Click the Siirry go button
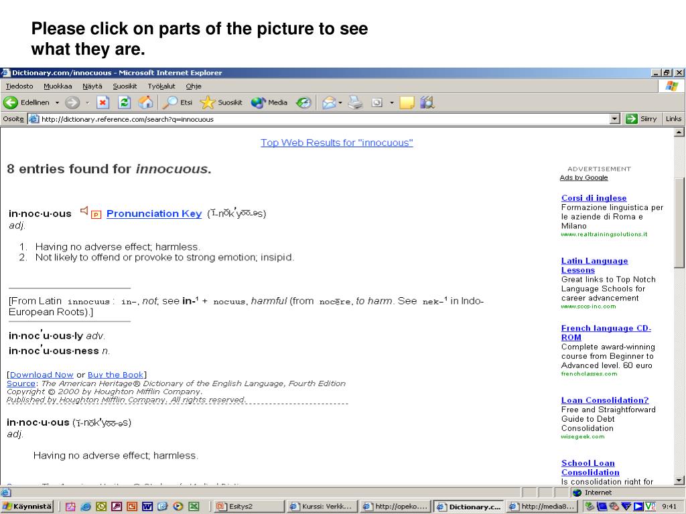The width and height of the screenshot is (686, 514). click(641, 119)
